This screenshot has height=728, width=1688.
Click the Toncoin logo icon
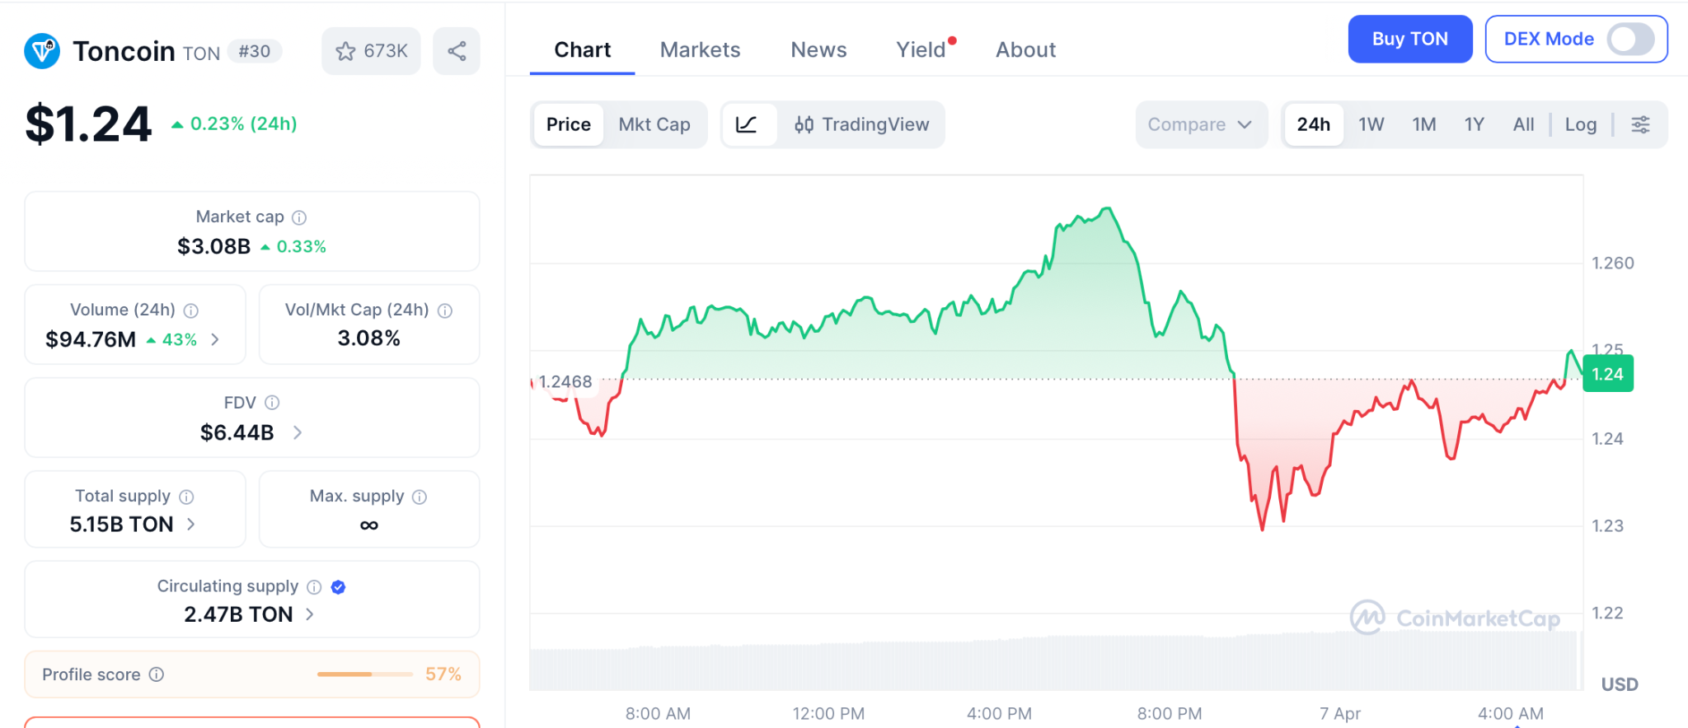point(42,51)
